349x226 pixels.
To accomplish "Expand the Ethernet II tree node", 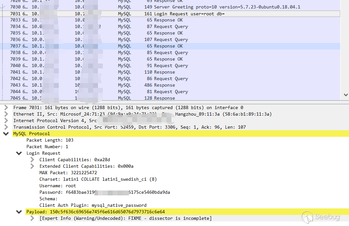I will point(6,114).
